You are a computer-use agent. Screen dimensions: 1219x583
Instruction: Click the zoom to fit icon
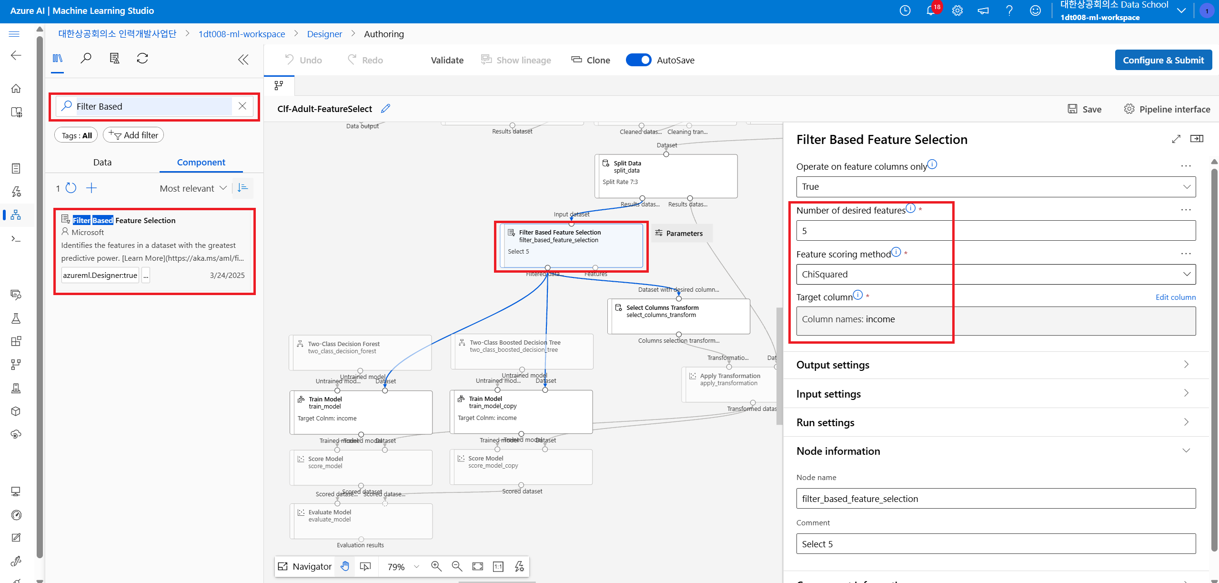point(477,566)
